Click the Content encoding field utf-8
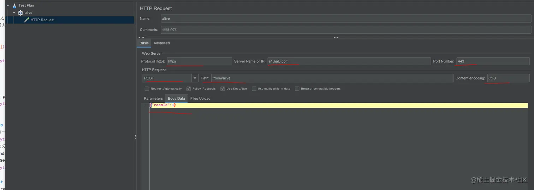 (x=508, y=78)
